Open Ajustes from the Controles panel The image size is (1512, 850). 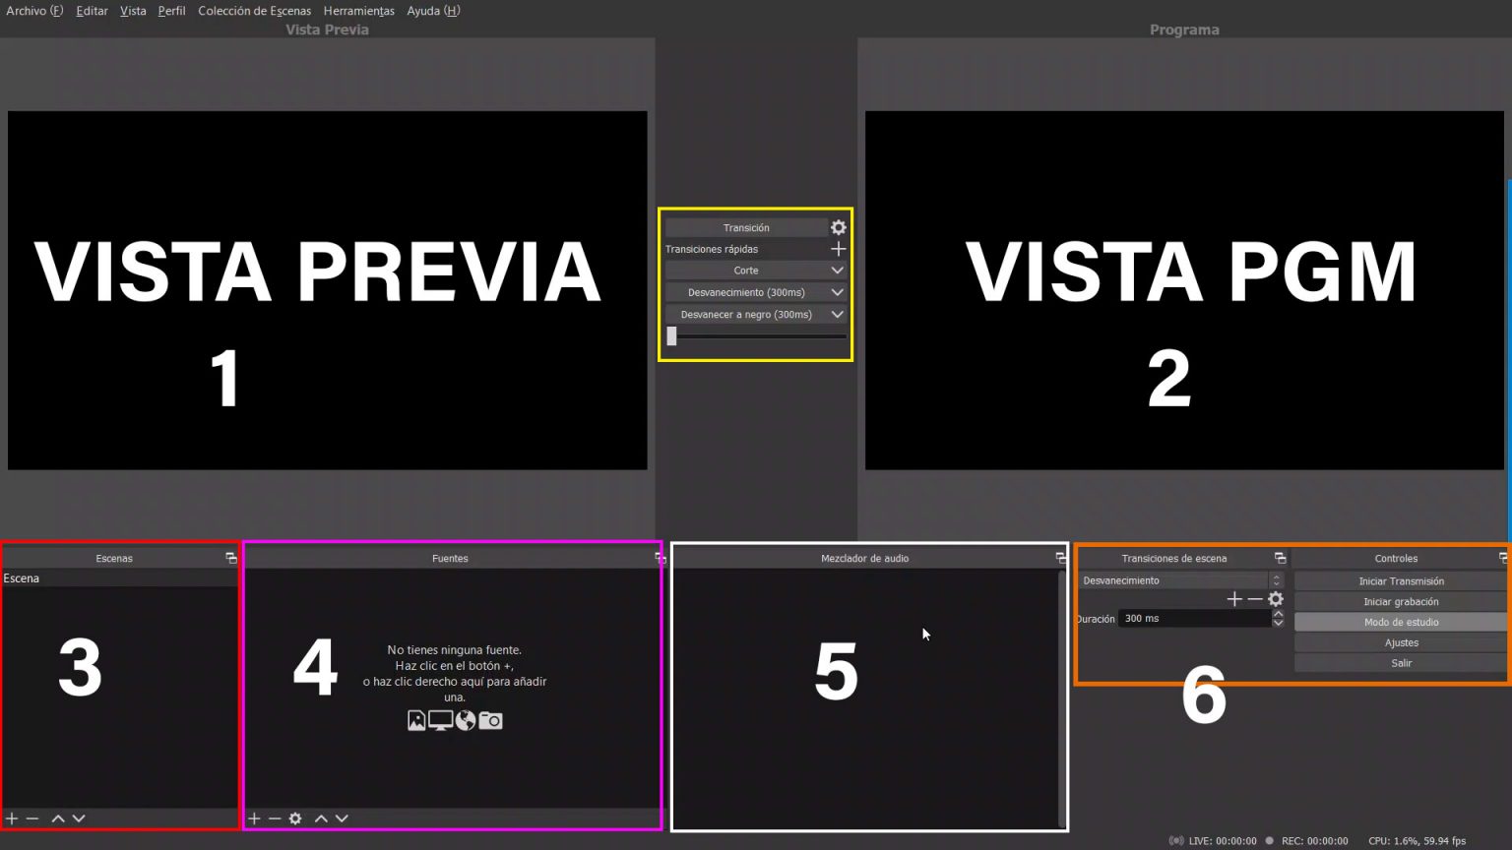pyautogui.click(x=1400, y=642)
